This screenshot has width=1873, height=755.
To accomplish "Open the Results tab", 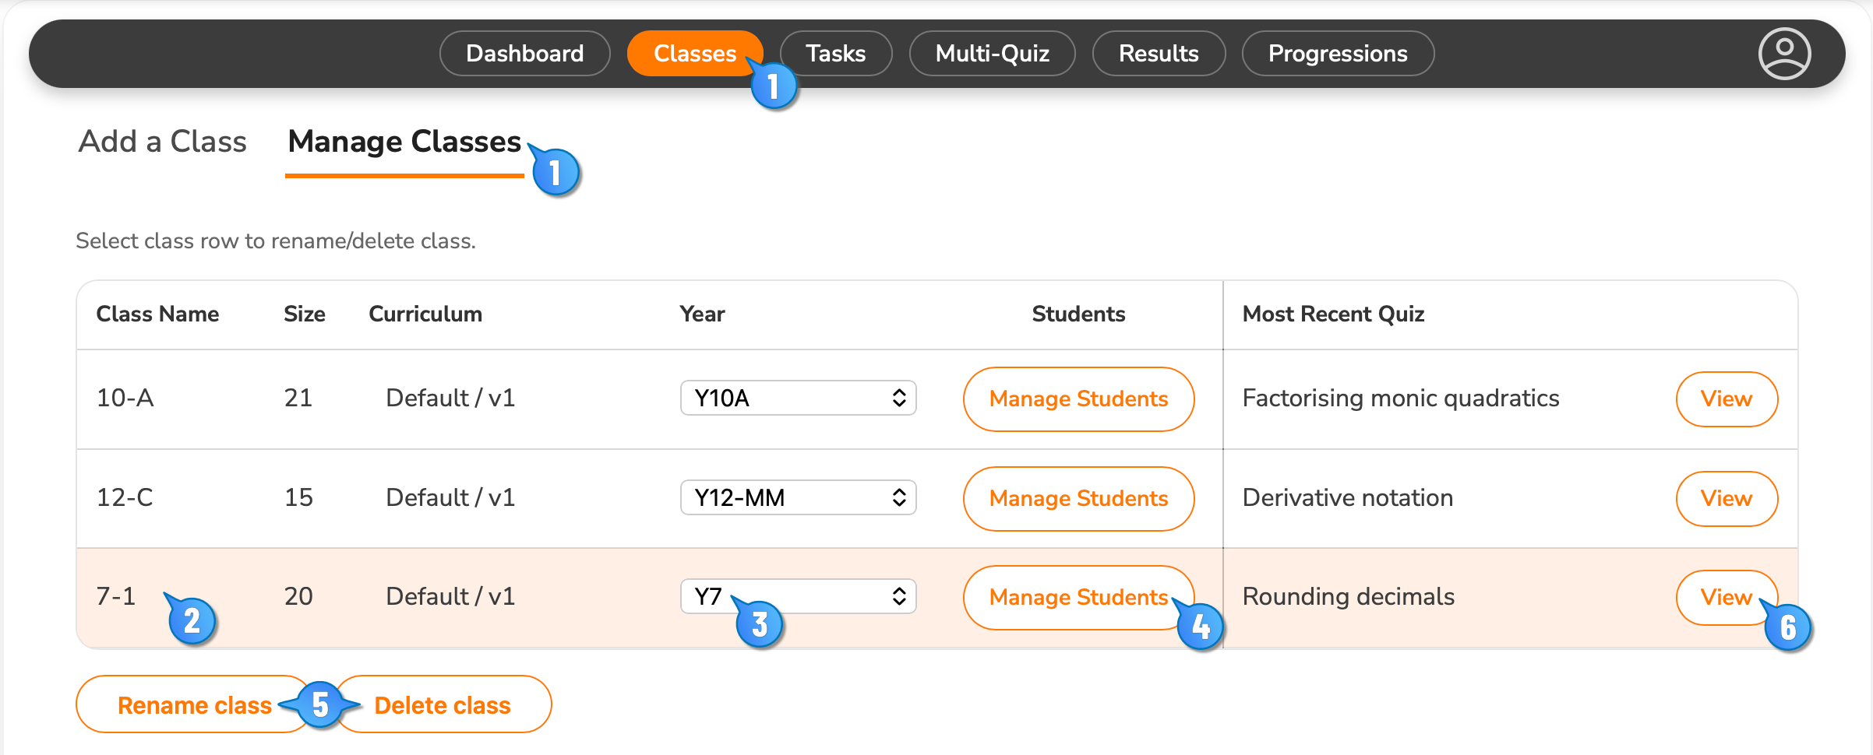I will (1159, 54).
